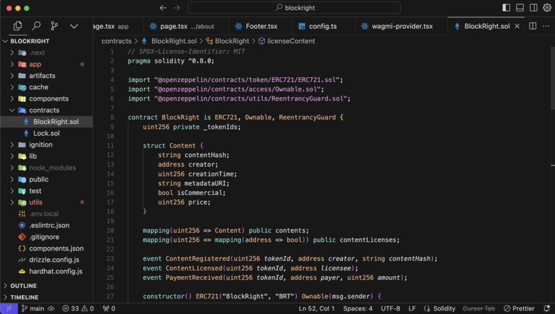Open the remote window button in status bar
Viewport: 555px width, 314px height.
point(8,308)
